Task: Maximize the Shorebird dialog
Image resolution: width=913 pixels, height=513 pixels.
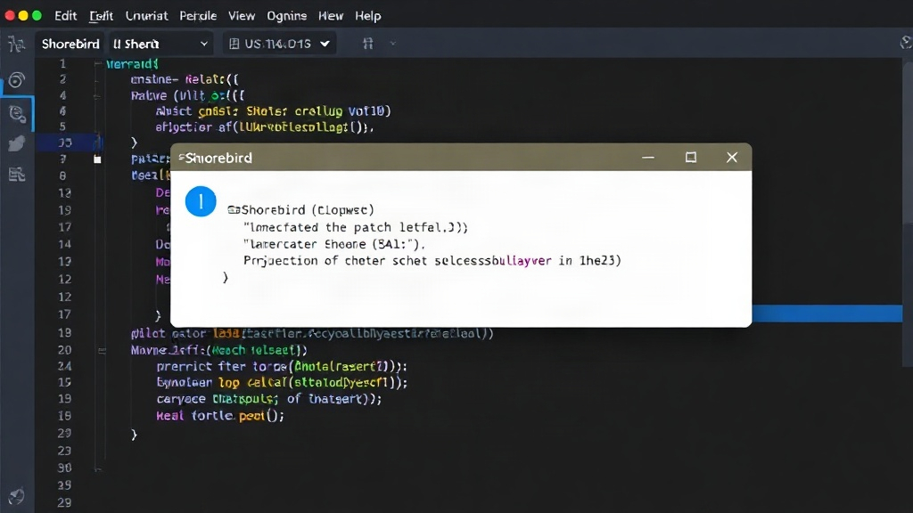Action: [x=691, y=158]
